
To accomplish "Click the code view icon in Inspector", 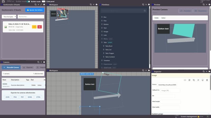I will 185,80.
